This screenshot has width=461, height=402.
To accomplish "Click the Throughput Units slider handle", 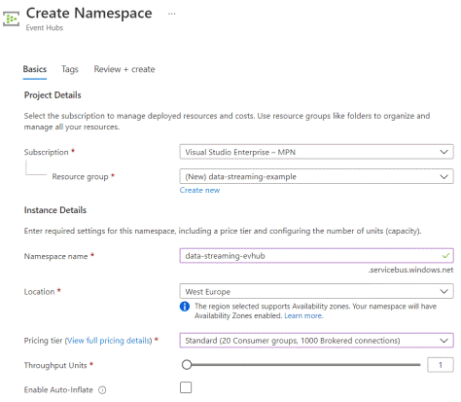I will [187, 365].
